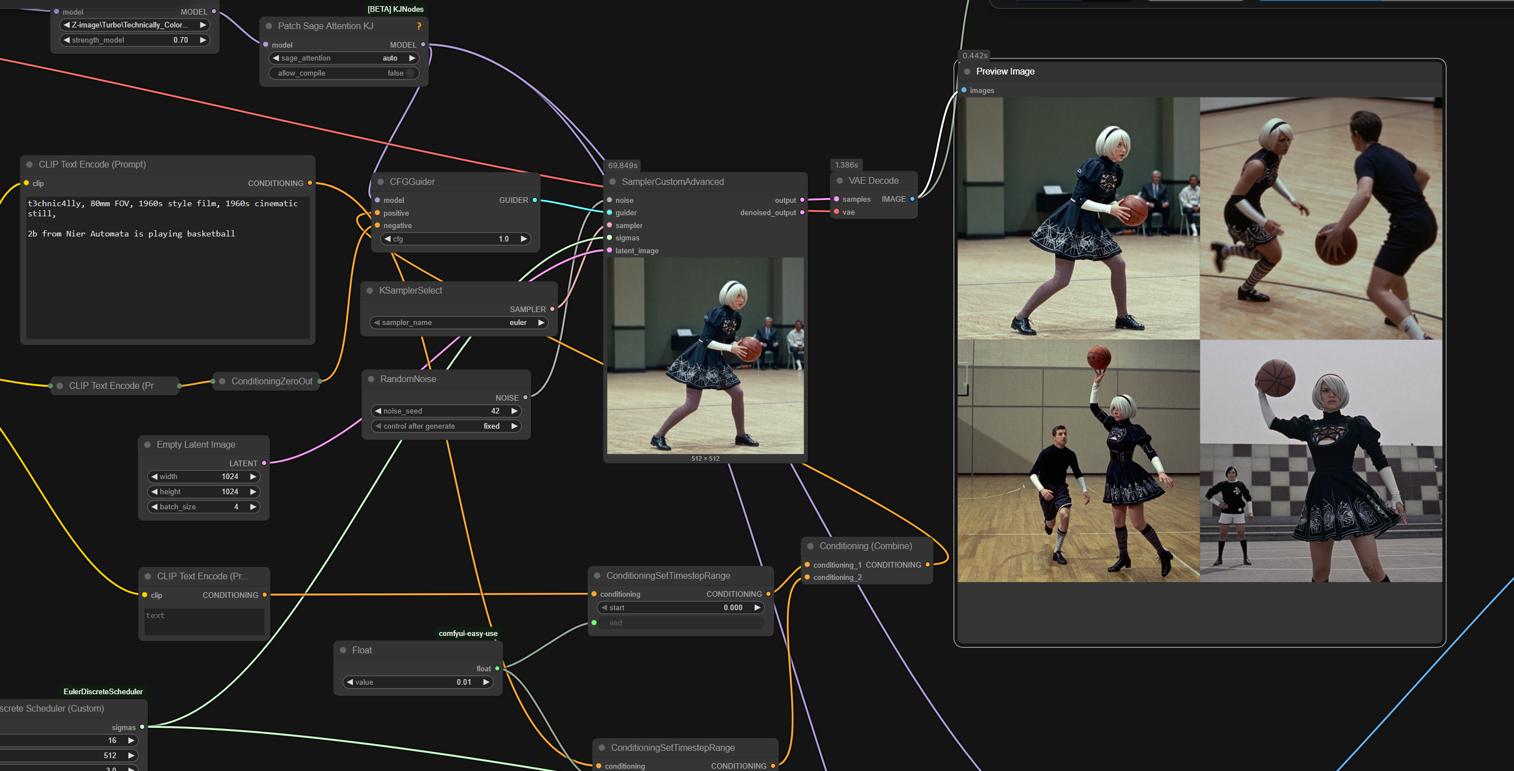
Task: Collapse the KSamplerSelect node via its dot
Action: [370, 290]
